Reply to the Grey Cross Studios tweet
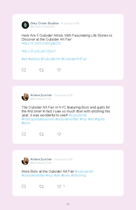 pyautogui.click(x=24, y=70)
